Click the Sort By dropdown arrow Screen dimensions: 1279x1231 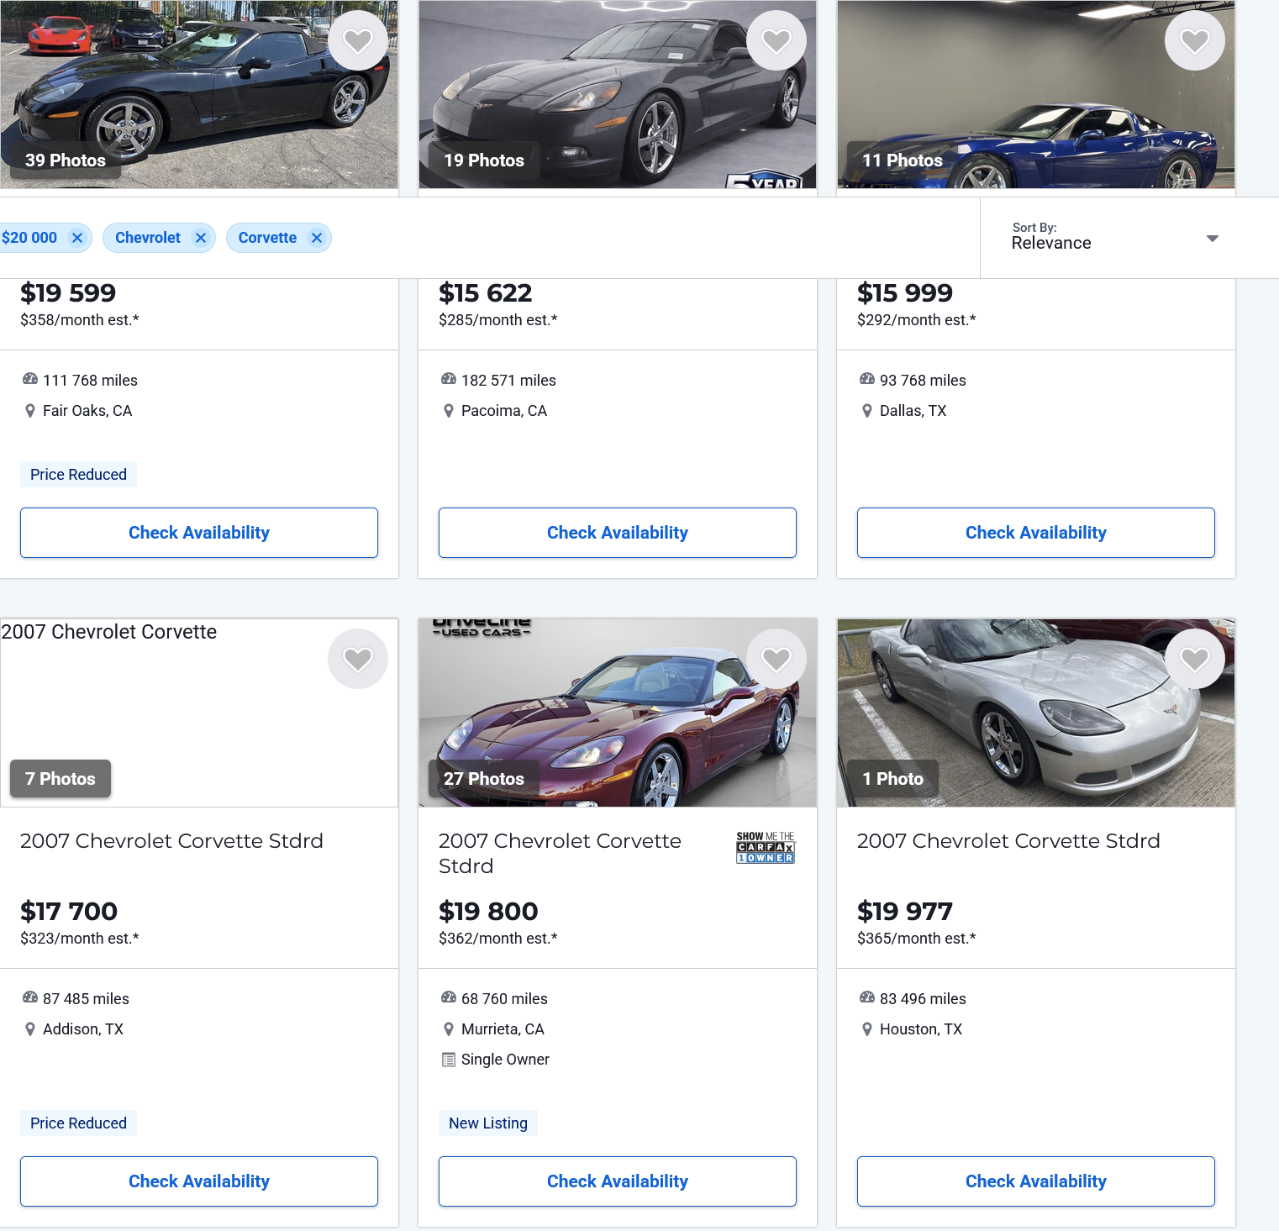1212,239
